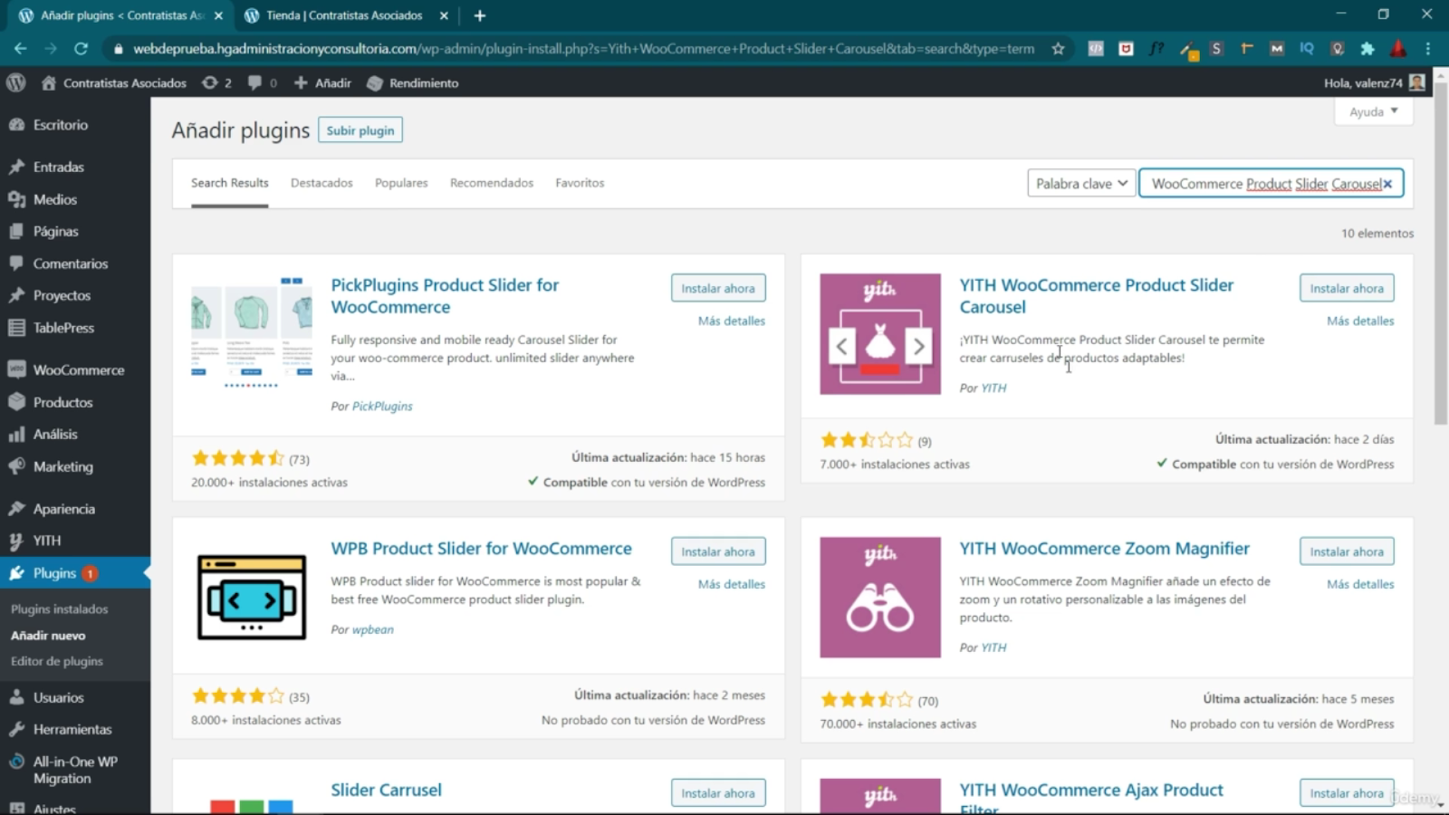Open Editor de plugins submenu item
The height and width of the screenshot is (815, 1449).
[57, 661]
